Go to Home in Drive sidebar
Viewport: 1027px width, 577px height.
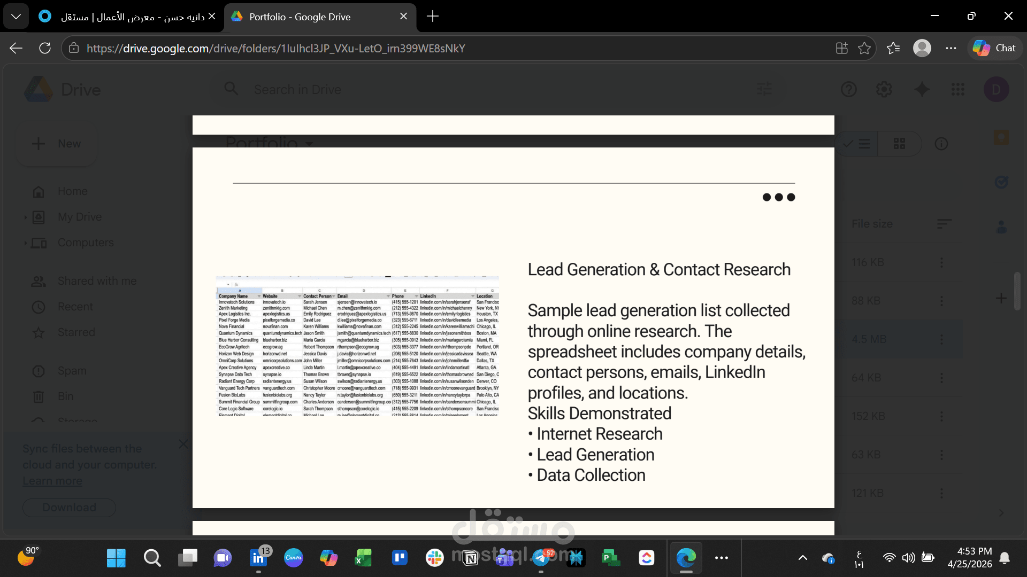72,191
